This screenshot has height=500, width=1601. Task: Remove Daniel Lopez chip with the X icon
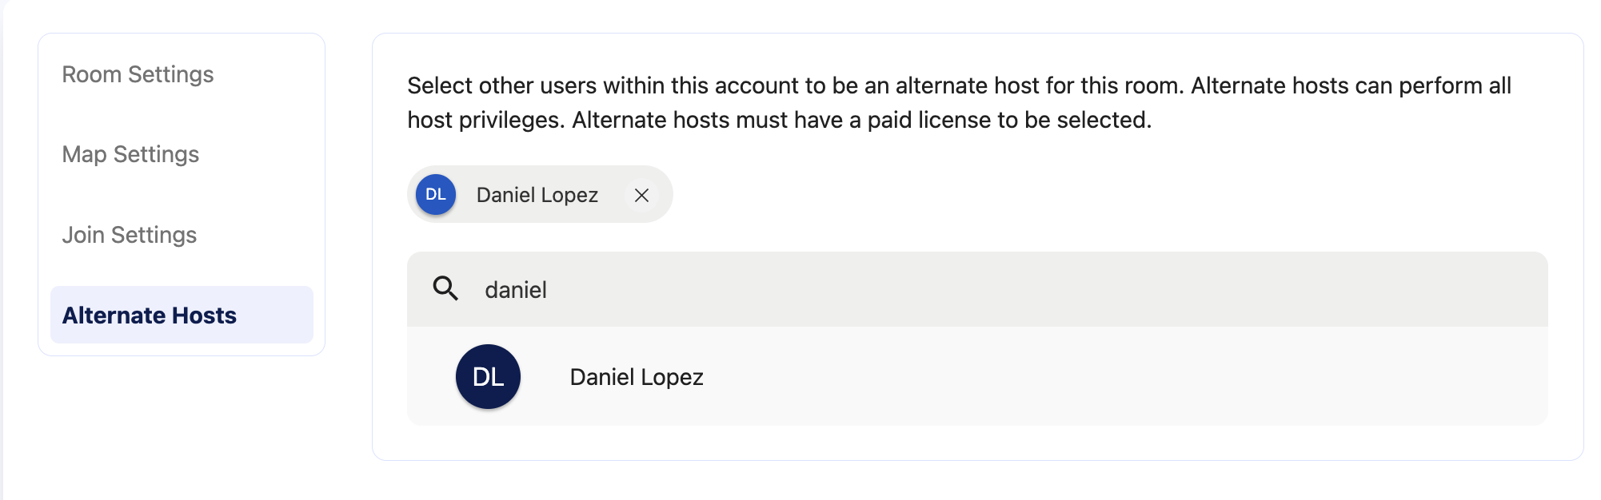pos(641,195)
